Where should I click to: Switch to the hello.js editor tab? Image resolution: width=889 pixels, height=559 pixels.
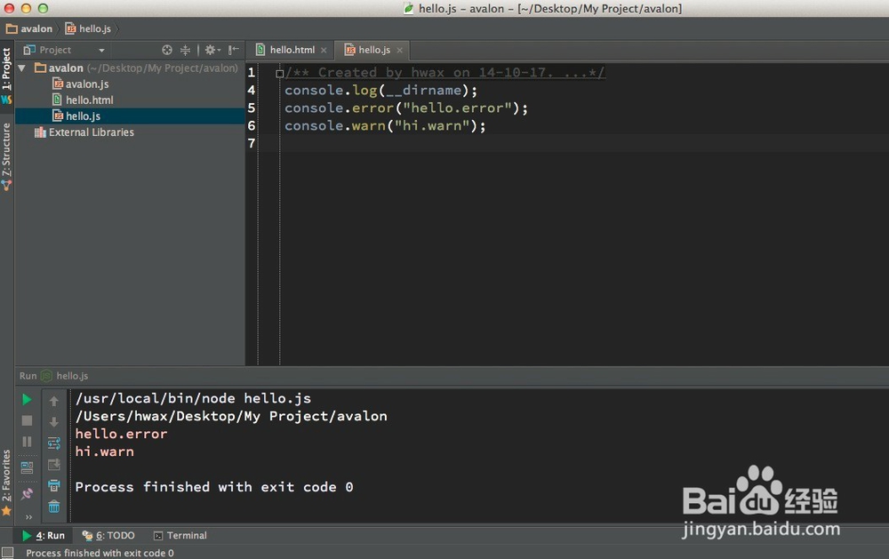(x=373, y=50)
